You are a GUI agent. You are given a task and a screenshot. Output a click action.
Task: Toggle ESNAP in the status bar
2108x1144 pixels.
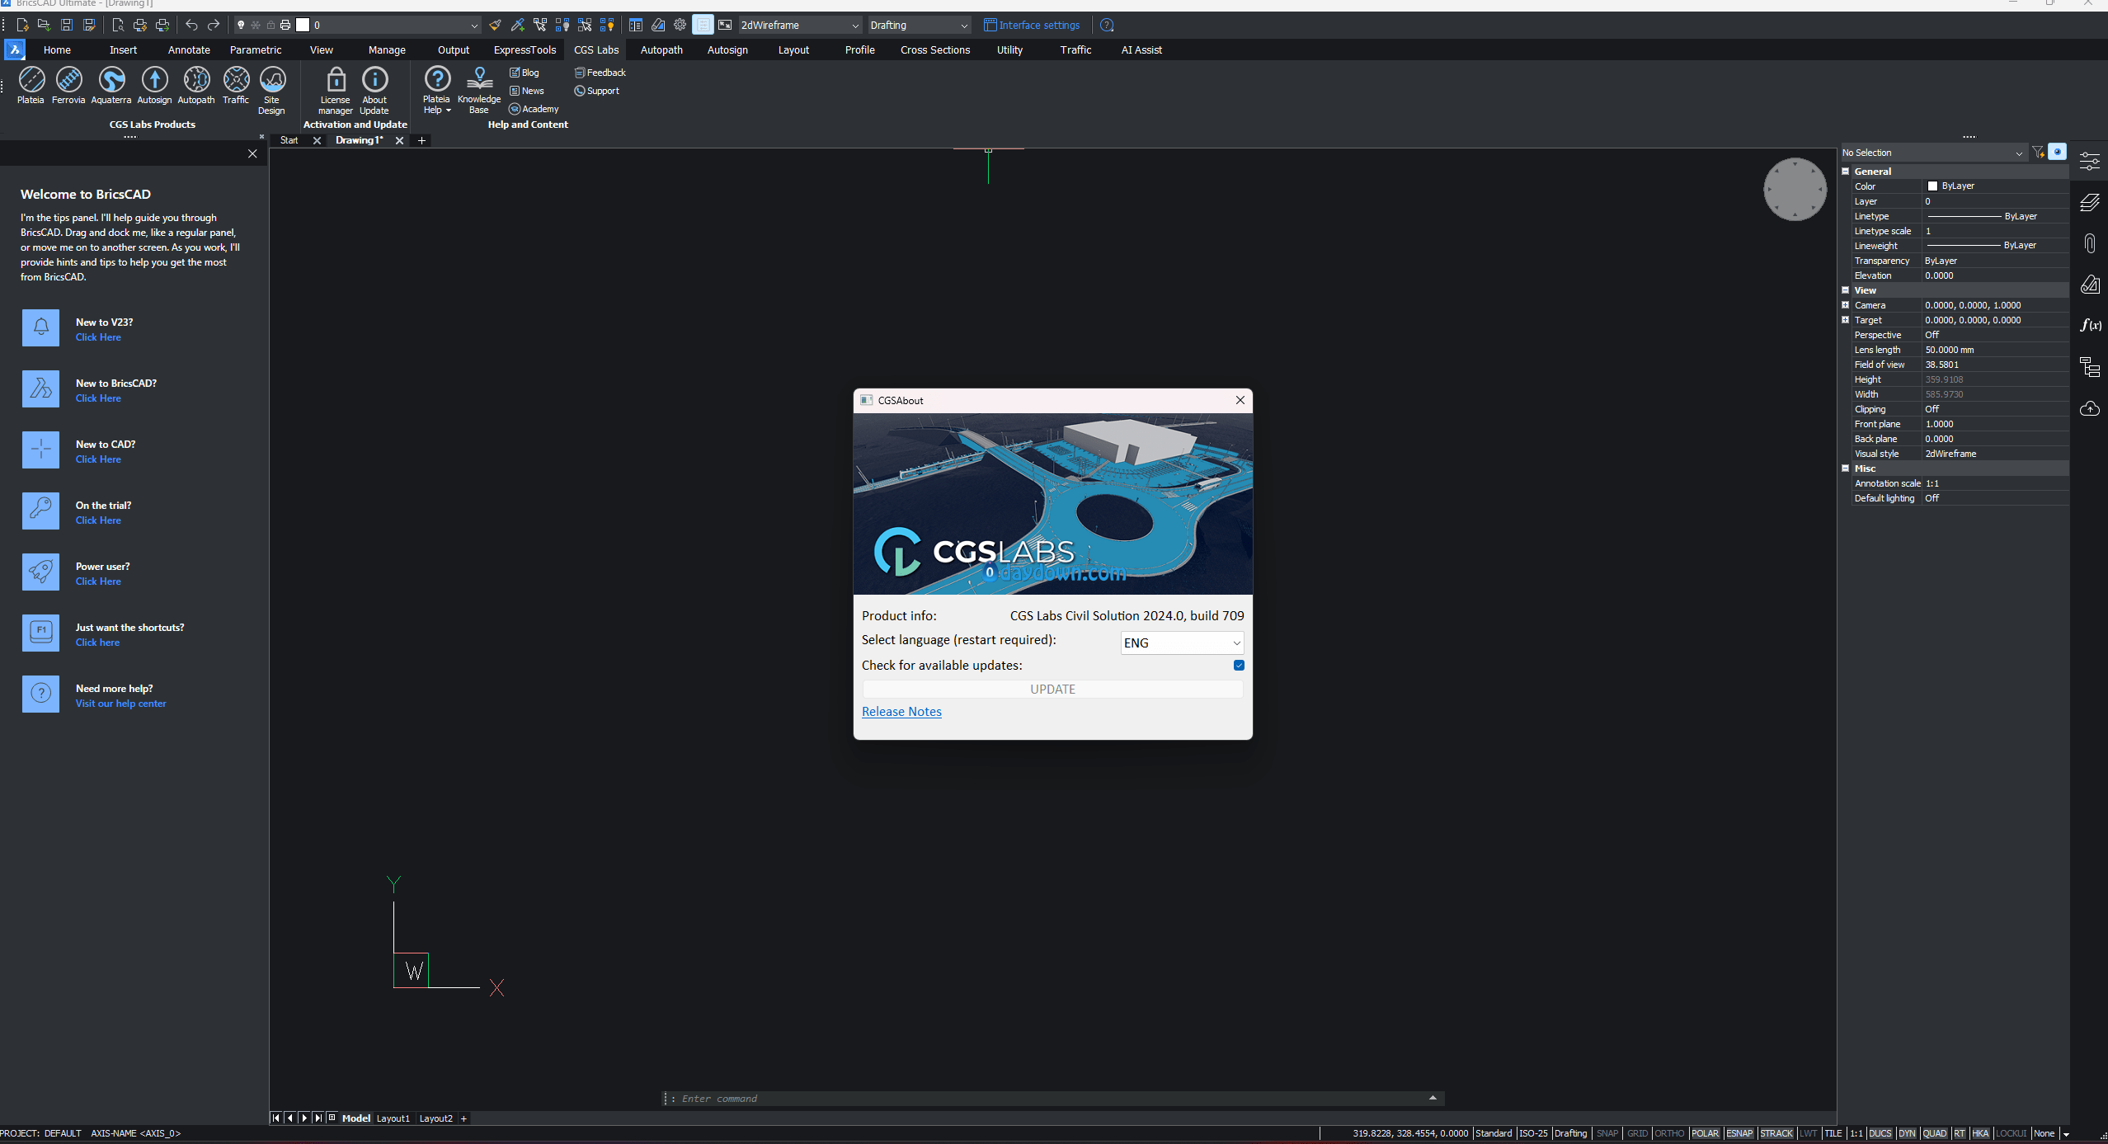(x=1739, y=1133)
